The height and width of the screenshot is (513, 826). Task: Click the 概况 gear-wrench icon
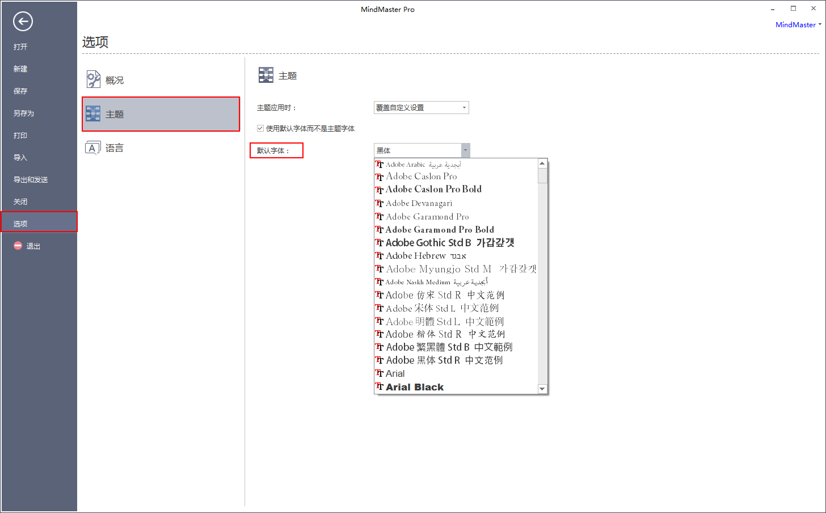[x=93, y=79]
